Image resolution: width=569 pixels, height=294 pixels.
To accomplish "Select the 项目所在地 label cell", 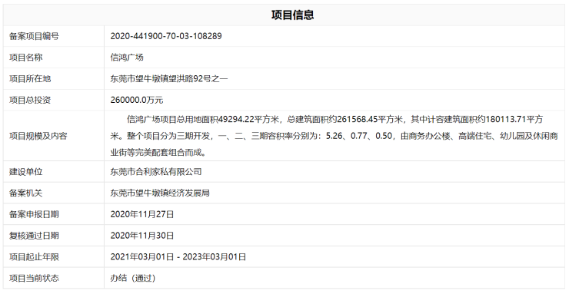I will (54, 79).
